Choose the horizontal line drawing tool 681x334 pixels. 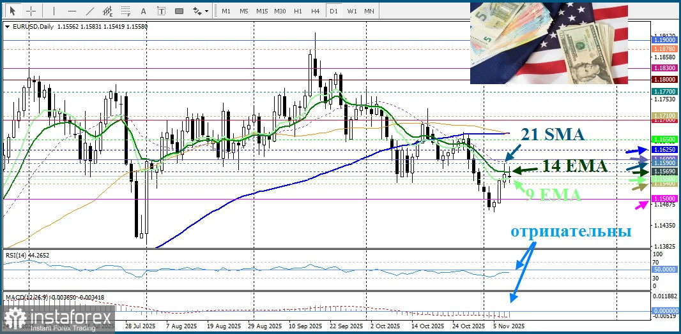[72, 11]
